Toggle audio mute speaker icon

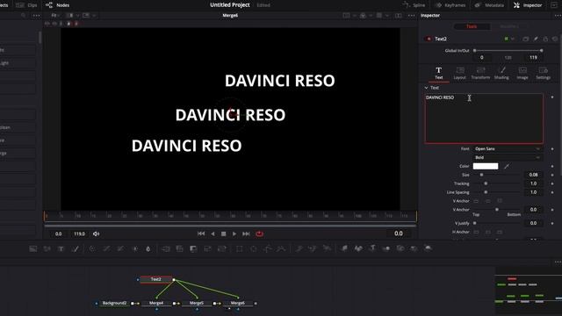(96, 234)
